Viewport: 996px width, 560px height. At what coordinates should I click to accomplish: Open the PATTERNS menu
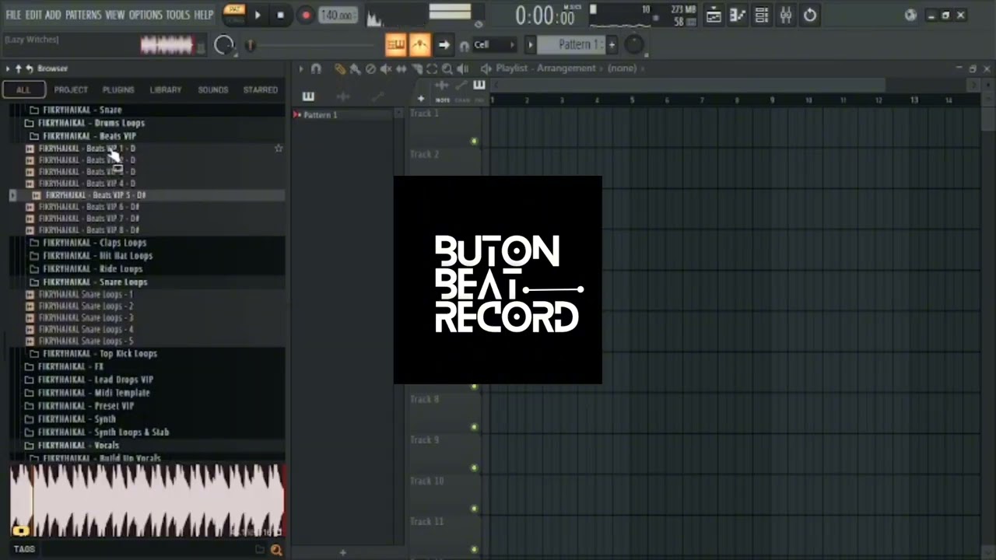coord(83,15)
